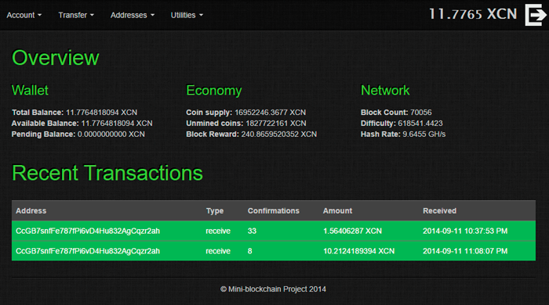Open the Account dropdown menu

pos(24,15)
